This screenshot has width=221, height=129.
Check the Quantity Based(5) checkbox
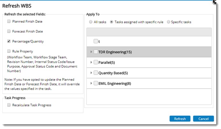click(96, 73)
